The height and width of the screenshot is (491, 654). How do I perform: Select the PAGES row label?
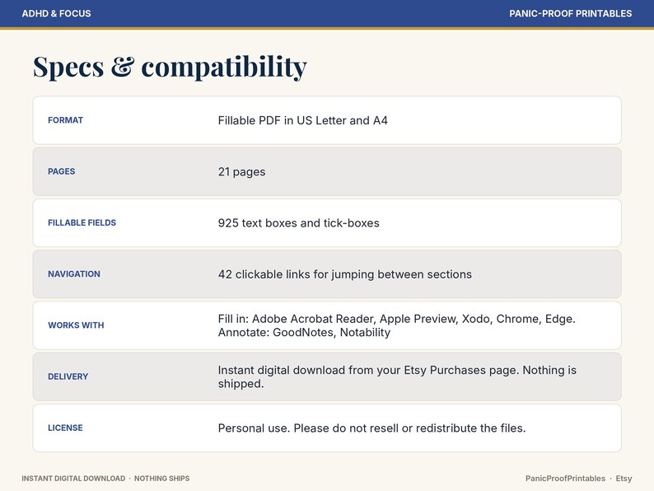pyautogui.click(x=61, y=171)
